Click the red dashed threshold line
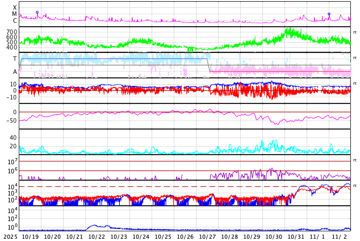The image size is (360, 241). [170, 186]
